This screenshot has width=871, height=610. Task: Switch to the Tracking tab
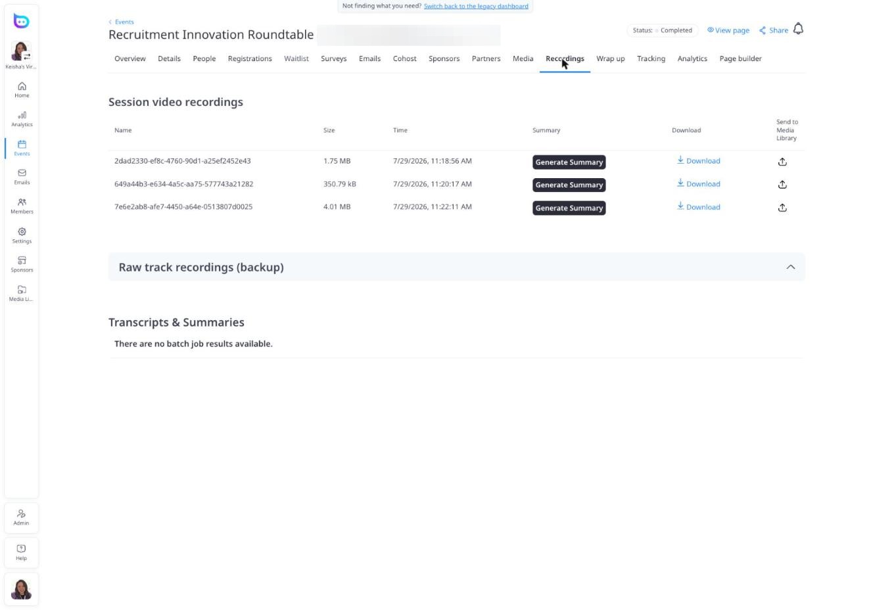(651, 59)
